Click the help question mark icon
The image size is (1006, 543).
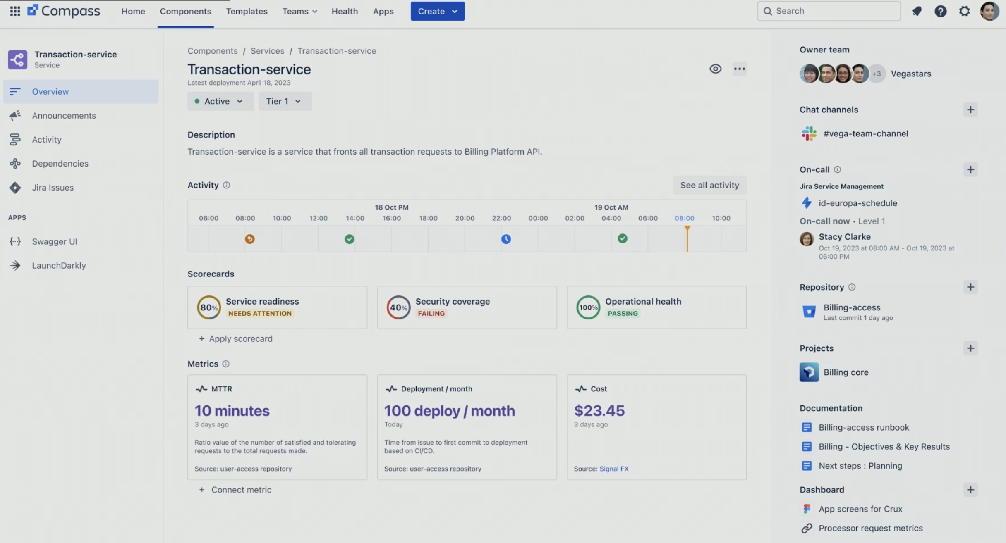[940, 11]
